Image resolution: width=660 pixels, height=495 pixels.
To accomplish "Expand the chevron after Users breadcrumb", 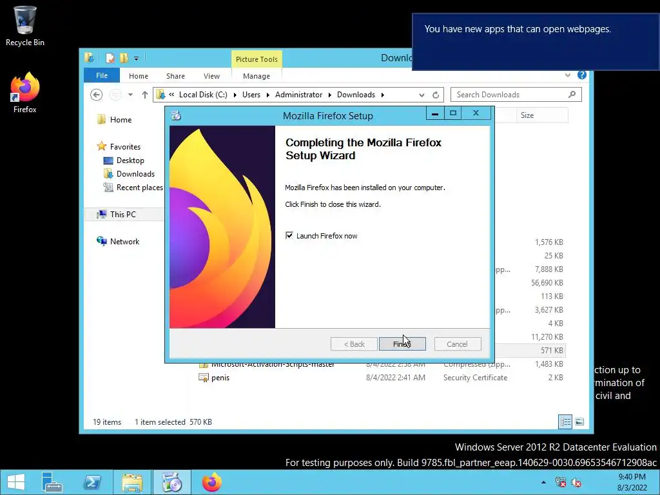I will point(267,95).
